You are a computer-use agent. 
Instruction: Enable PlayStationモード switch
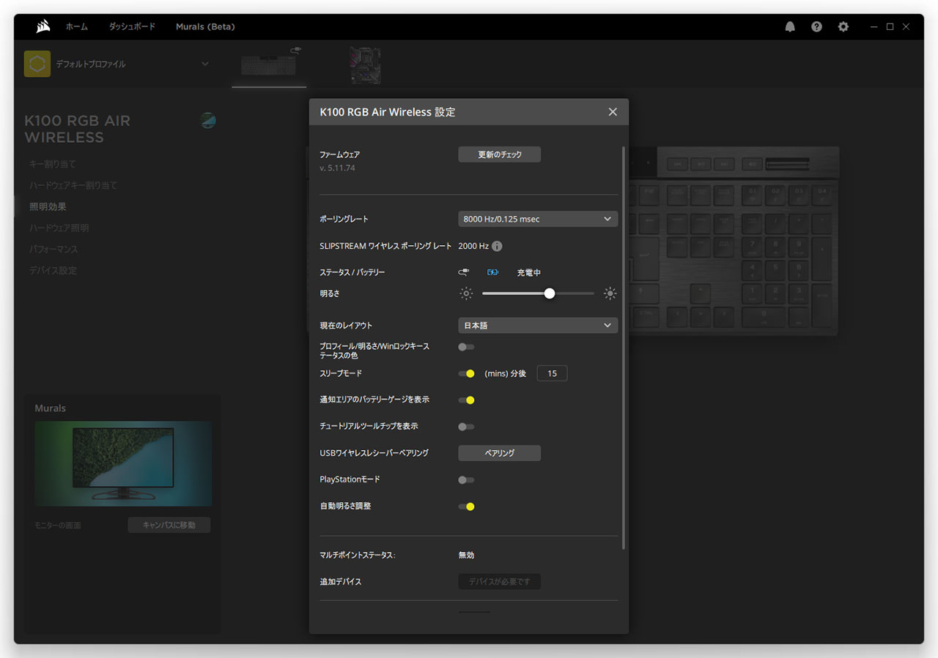(x=466, y=480)
